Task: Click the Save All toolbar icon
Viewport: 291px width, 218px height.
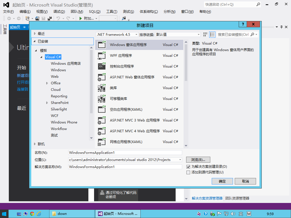Action: point(50,18)
